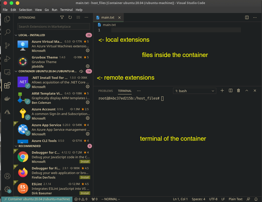This screenshot has height=202, width=262.
Task: Open the Remote Explorer view
Action: tap(7, 72)
